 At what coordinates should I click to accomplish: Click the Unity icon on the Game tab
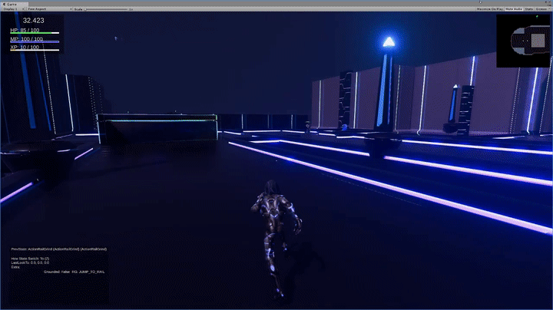4,3
